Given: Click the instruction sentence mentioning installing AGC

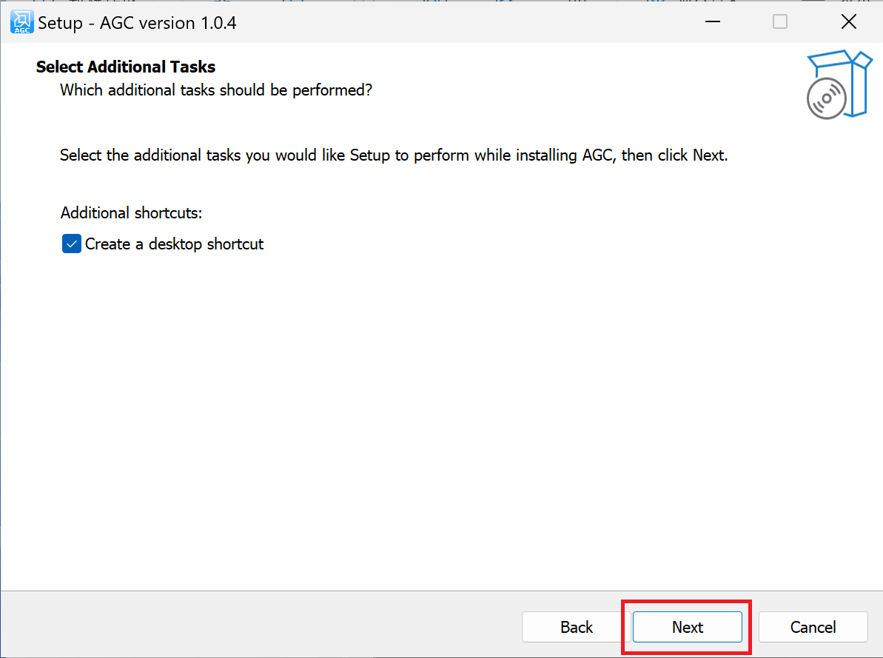Looking at the screenshot, I should 394,155.
